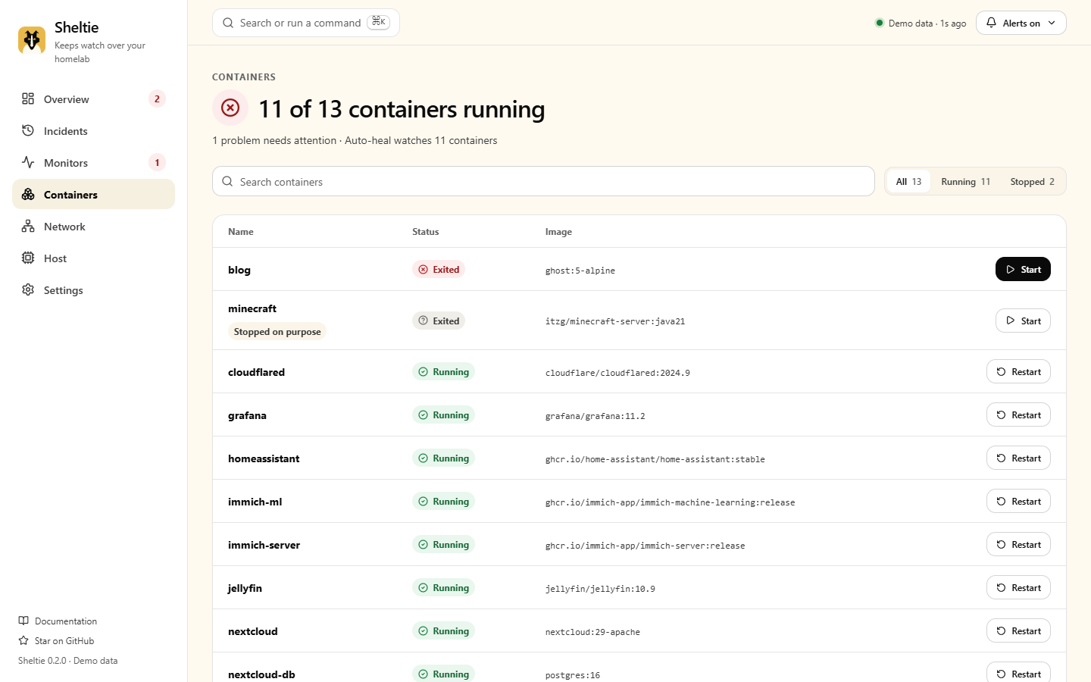
Task: Click the Settings gear icon
Action: (x=28, y=289)
